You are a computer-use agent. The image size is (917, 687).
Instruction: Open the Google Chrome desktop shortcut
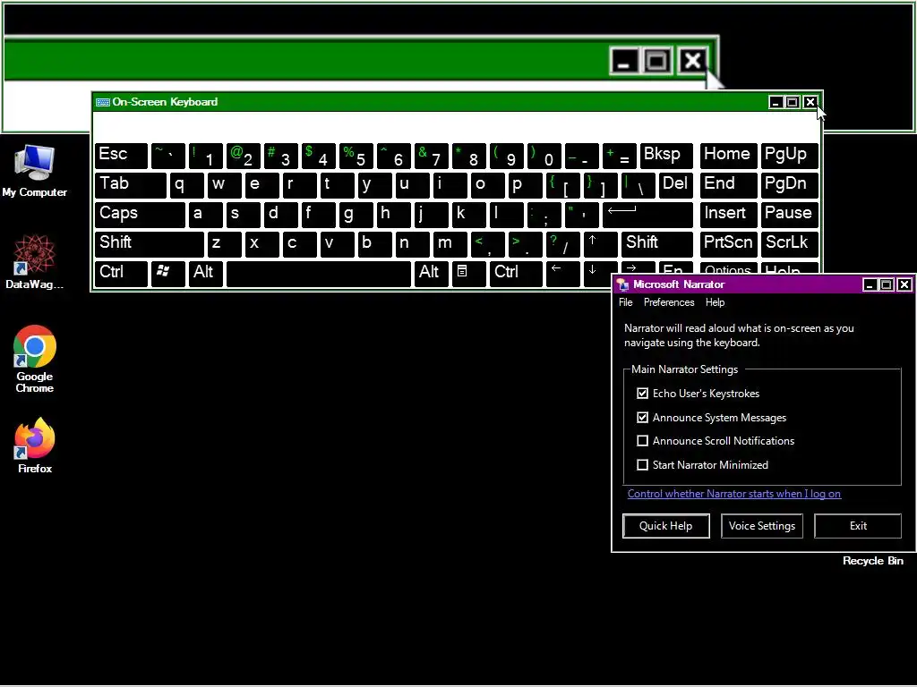(x=35, y=359)
